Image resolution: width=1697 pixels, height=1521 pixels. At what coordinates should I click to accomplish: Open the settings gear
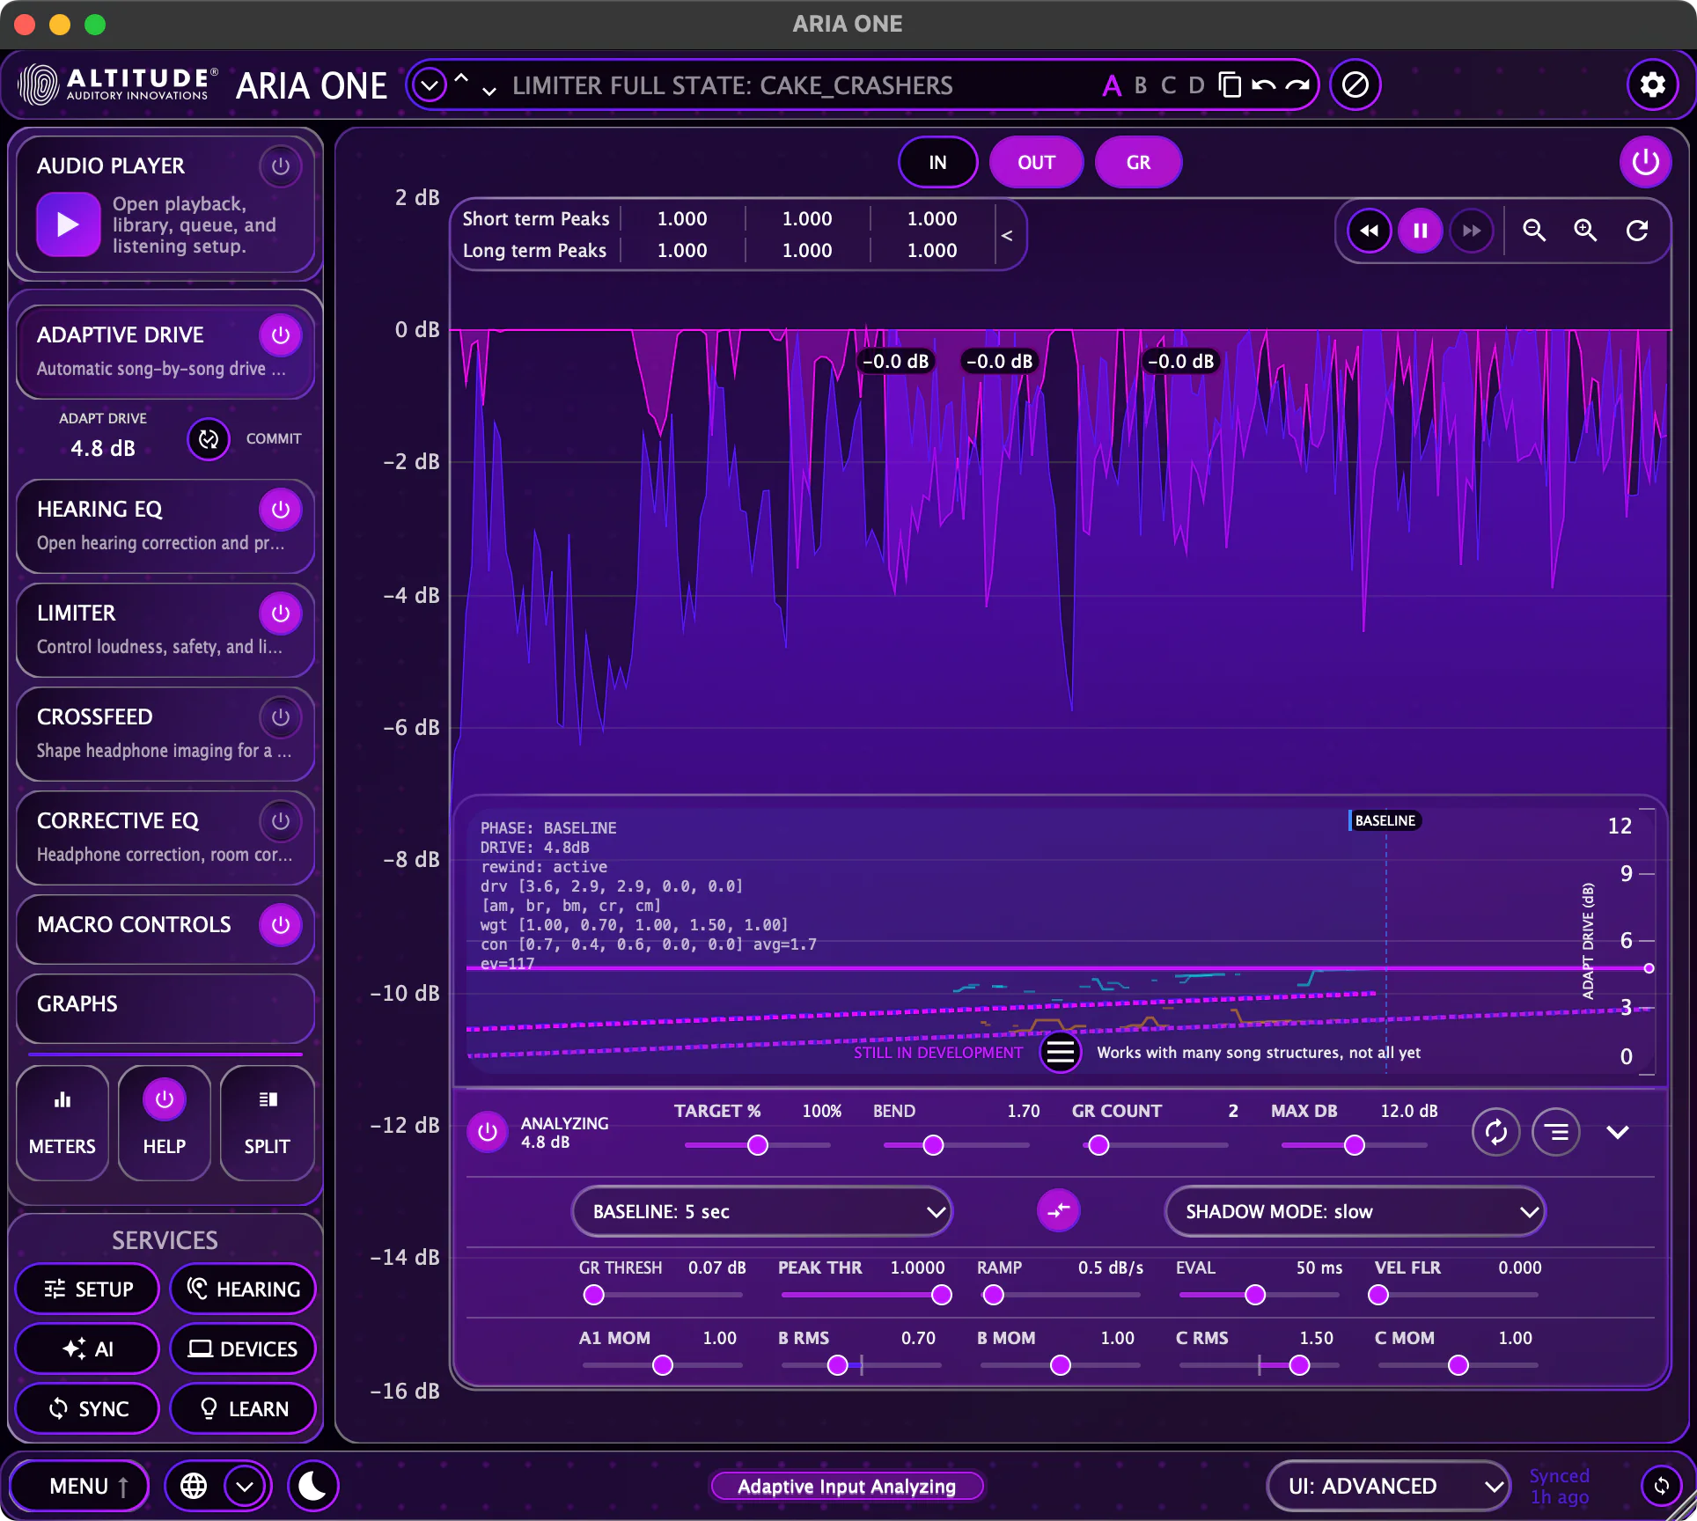1653,85
